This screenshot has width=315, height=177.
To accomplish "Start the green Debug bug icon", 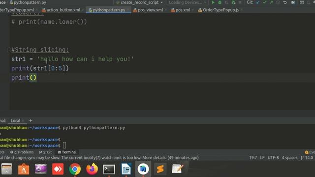I will tap(220, 2).
